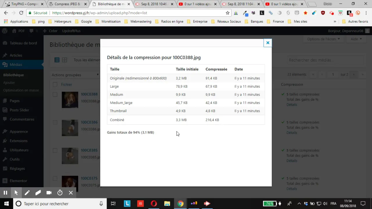This screenshot has height=209, width=372.
Task: Select the cursor pointer recording tool
Action: (x=16, y=193)
